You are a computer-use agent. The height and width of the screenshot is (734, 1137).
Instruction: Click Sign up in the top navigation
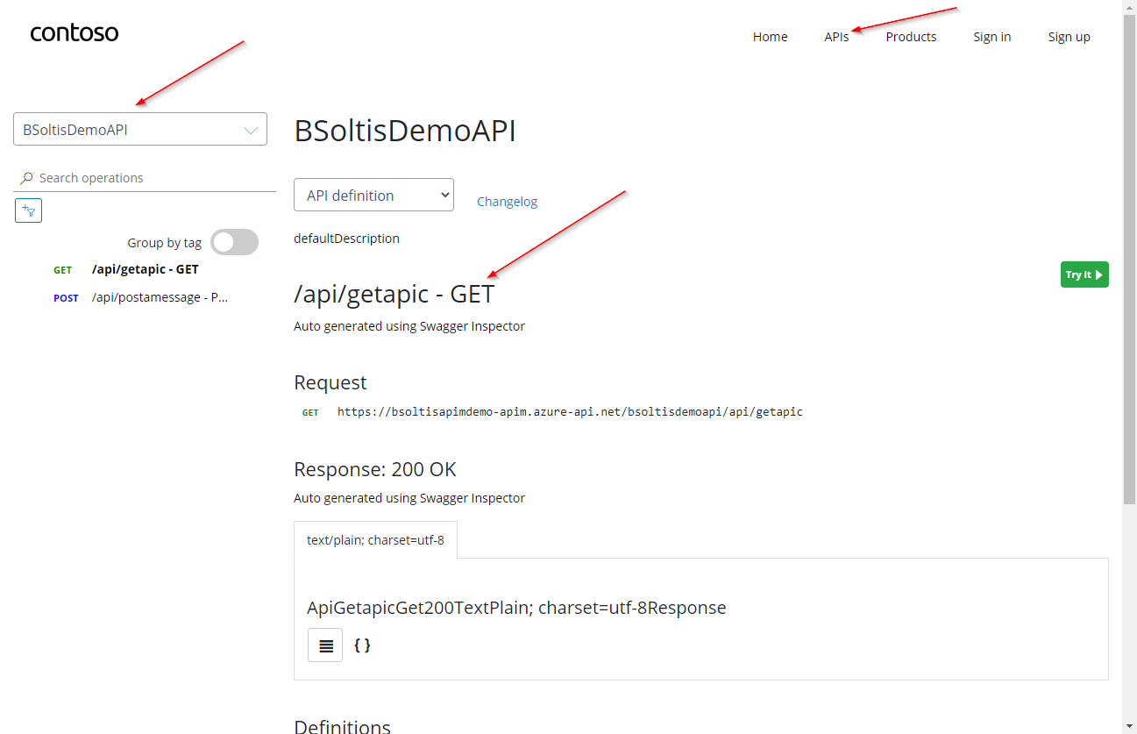[1069, 36]
